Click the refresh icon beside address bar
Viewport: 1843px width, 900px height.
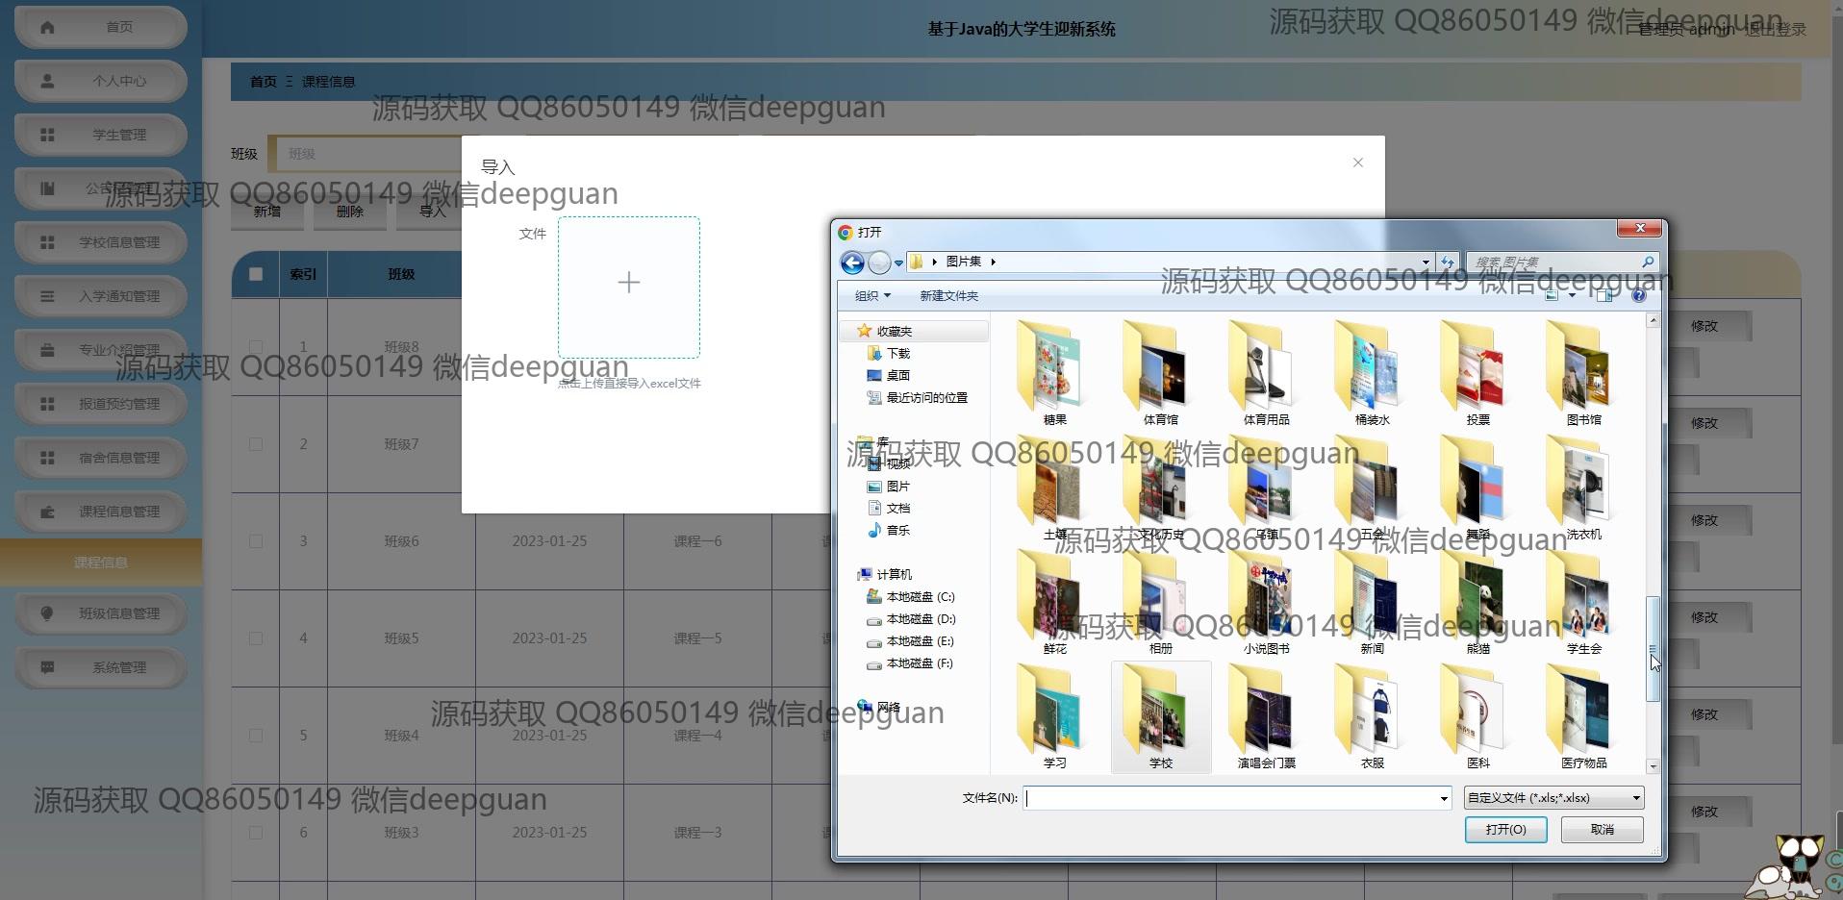pos(1447,262)
